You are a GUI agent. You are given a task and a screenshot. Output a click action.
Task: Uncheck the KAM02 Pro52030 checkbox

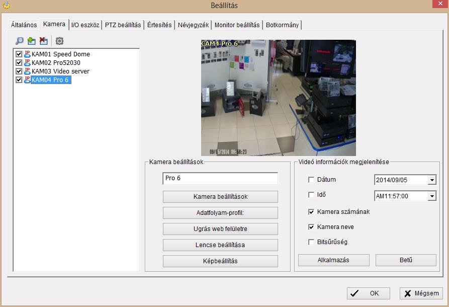pyautogui.click(x=19, y=63)
